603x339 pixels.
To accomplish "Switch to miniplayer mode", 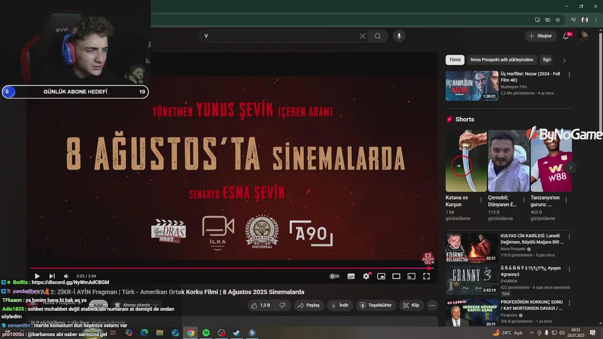I will 381,276.
